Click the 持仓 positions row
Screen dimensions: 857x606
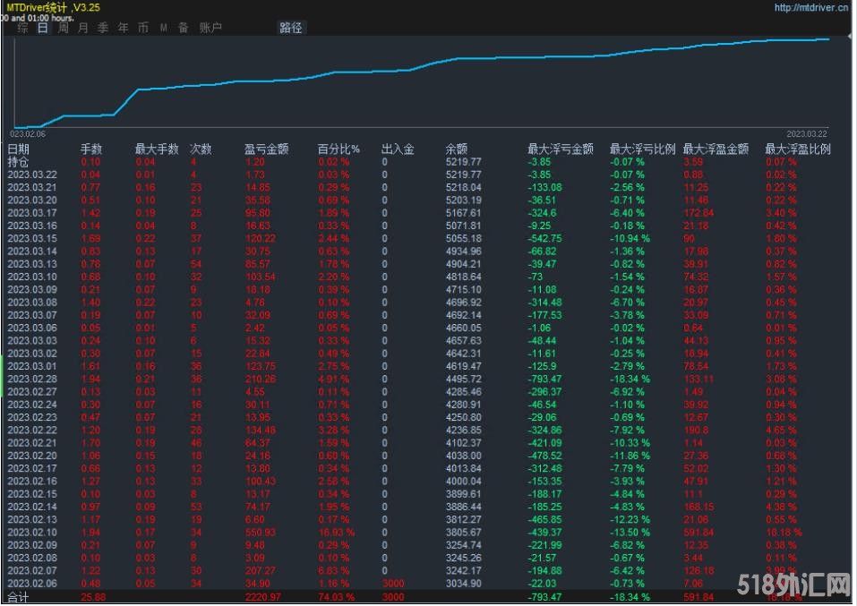pyautogui.click(x=19, y=162)
